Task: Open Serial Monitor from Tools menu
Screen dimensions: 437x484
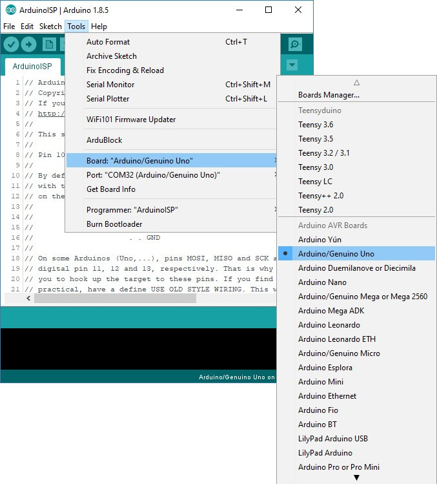Action: click(172, 85)
